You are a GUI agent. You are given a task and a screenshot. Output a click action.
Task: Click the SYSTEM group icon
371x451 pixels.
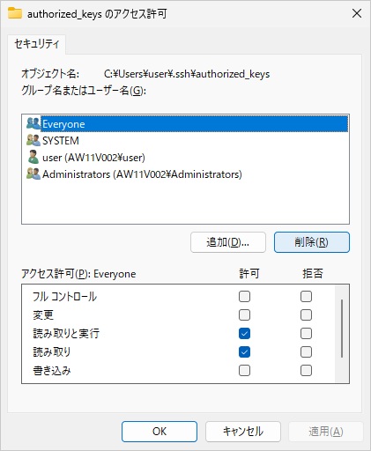(x=33, y=140)
